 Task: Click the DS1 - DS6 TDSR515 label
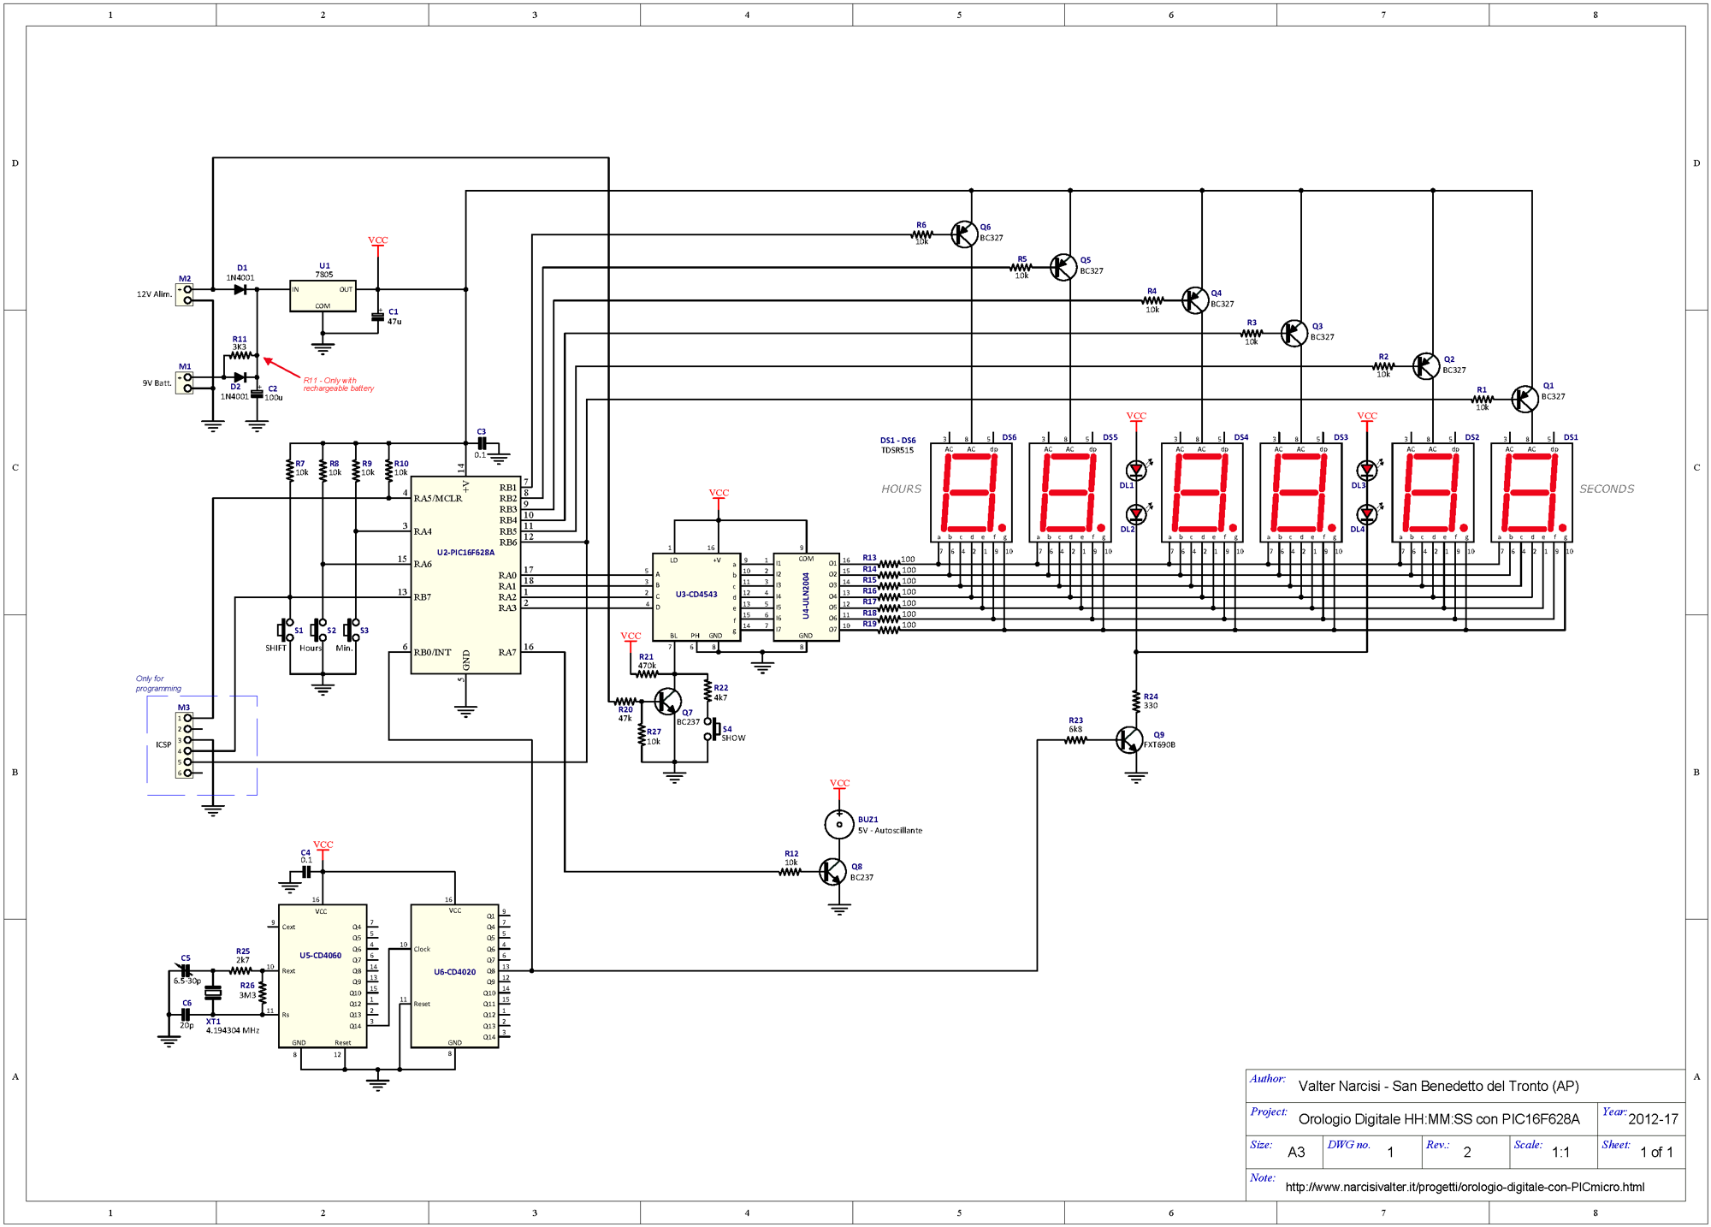pos(897,445)
